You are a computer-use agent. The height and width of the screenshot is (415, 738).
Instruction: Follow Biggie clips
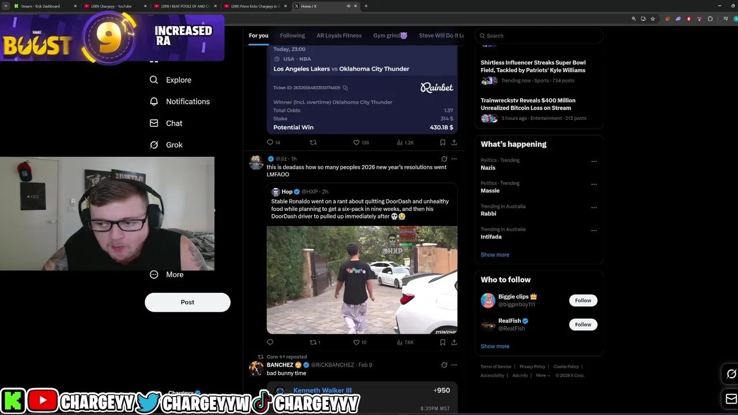click(x=583, y=300)
